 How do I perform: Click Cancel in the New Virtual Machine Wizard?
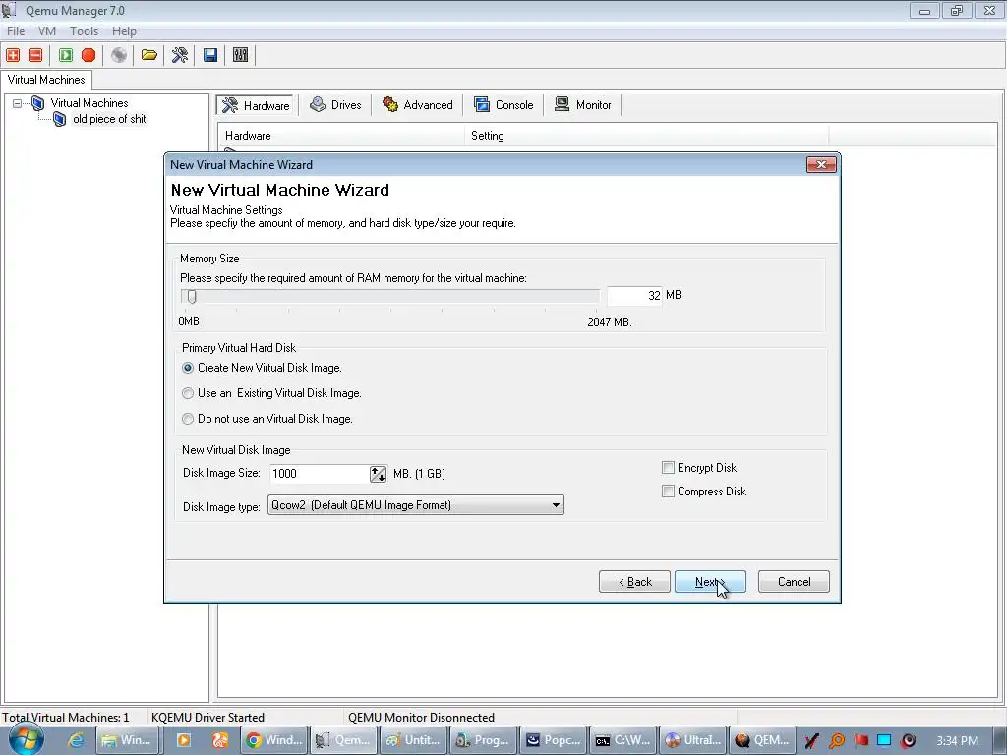794,582
